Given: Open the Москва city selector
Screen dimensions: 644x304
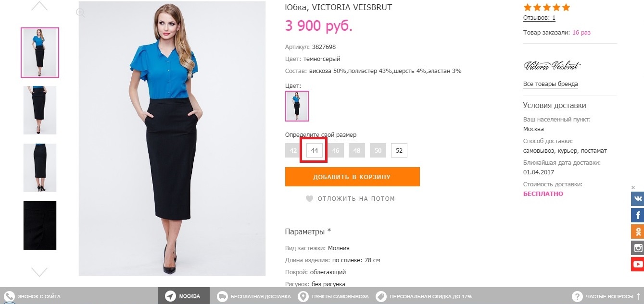Looking at the screenshot, I should [x=184, y=296].
